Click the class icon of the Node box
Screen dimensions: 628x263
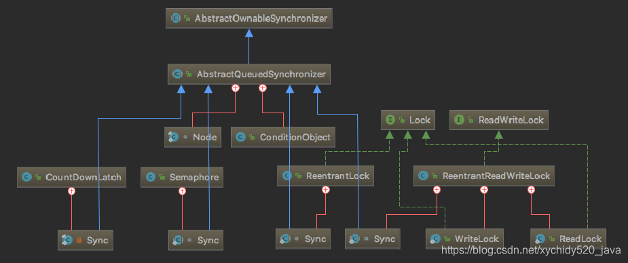coord(173,137)
